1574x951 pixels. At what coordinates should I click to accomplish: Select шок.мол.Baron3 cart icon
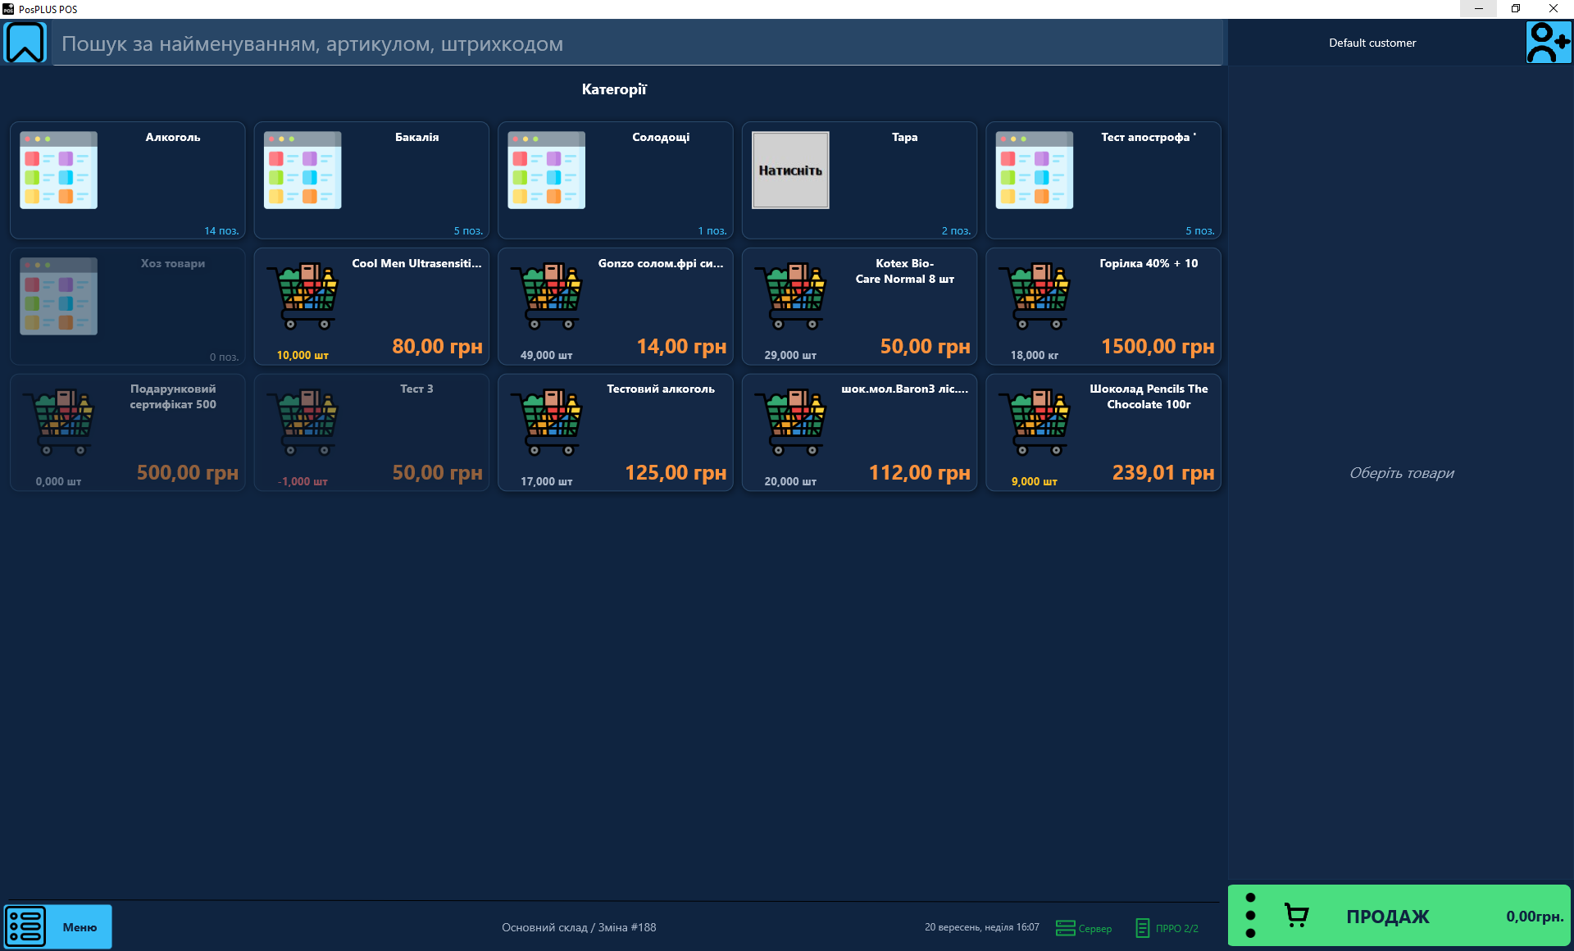[790, 422]
